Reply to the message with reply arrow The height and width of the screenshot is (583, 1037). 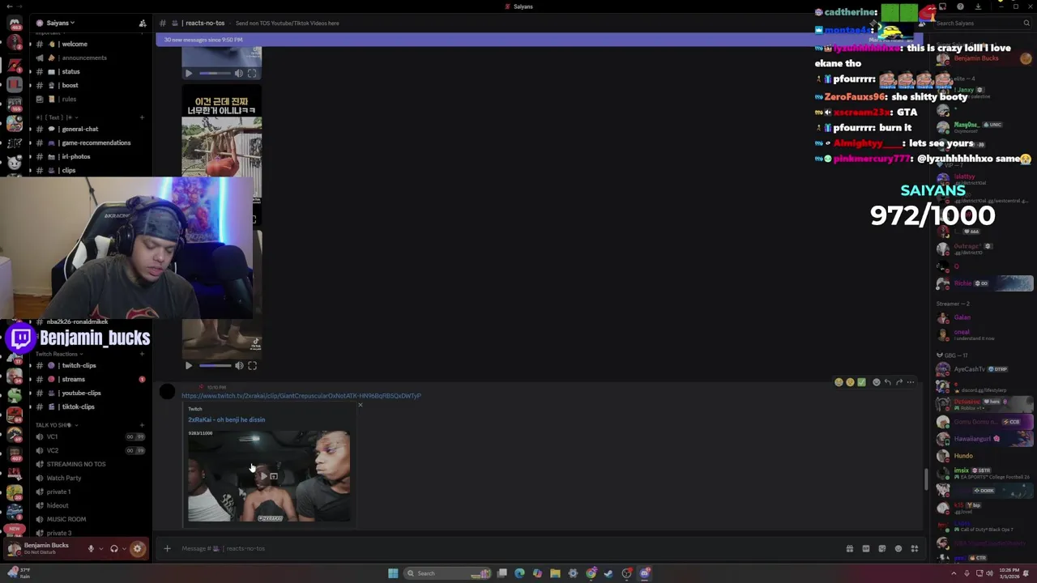point(887,382)
